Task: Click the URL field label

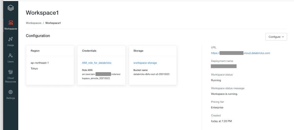Action: tap(214, 47)
